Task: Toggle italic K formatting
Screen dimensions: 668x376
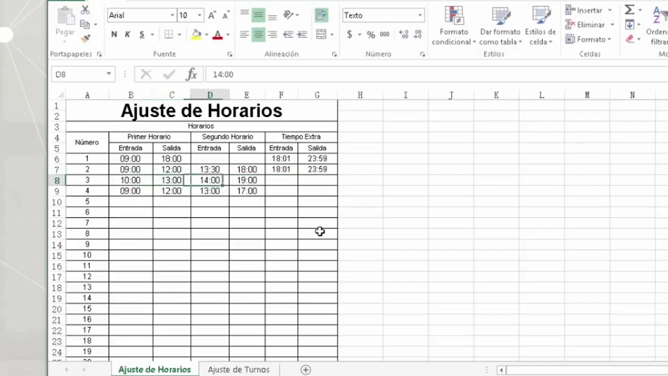Action: click(x=127, y=34)
